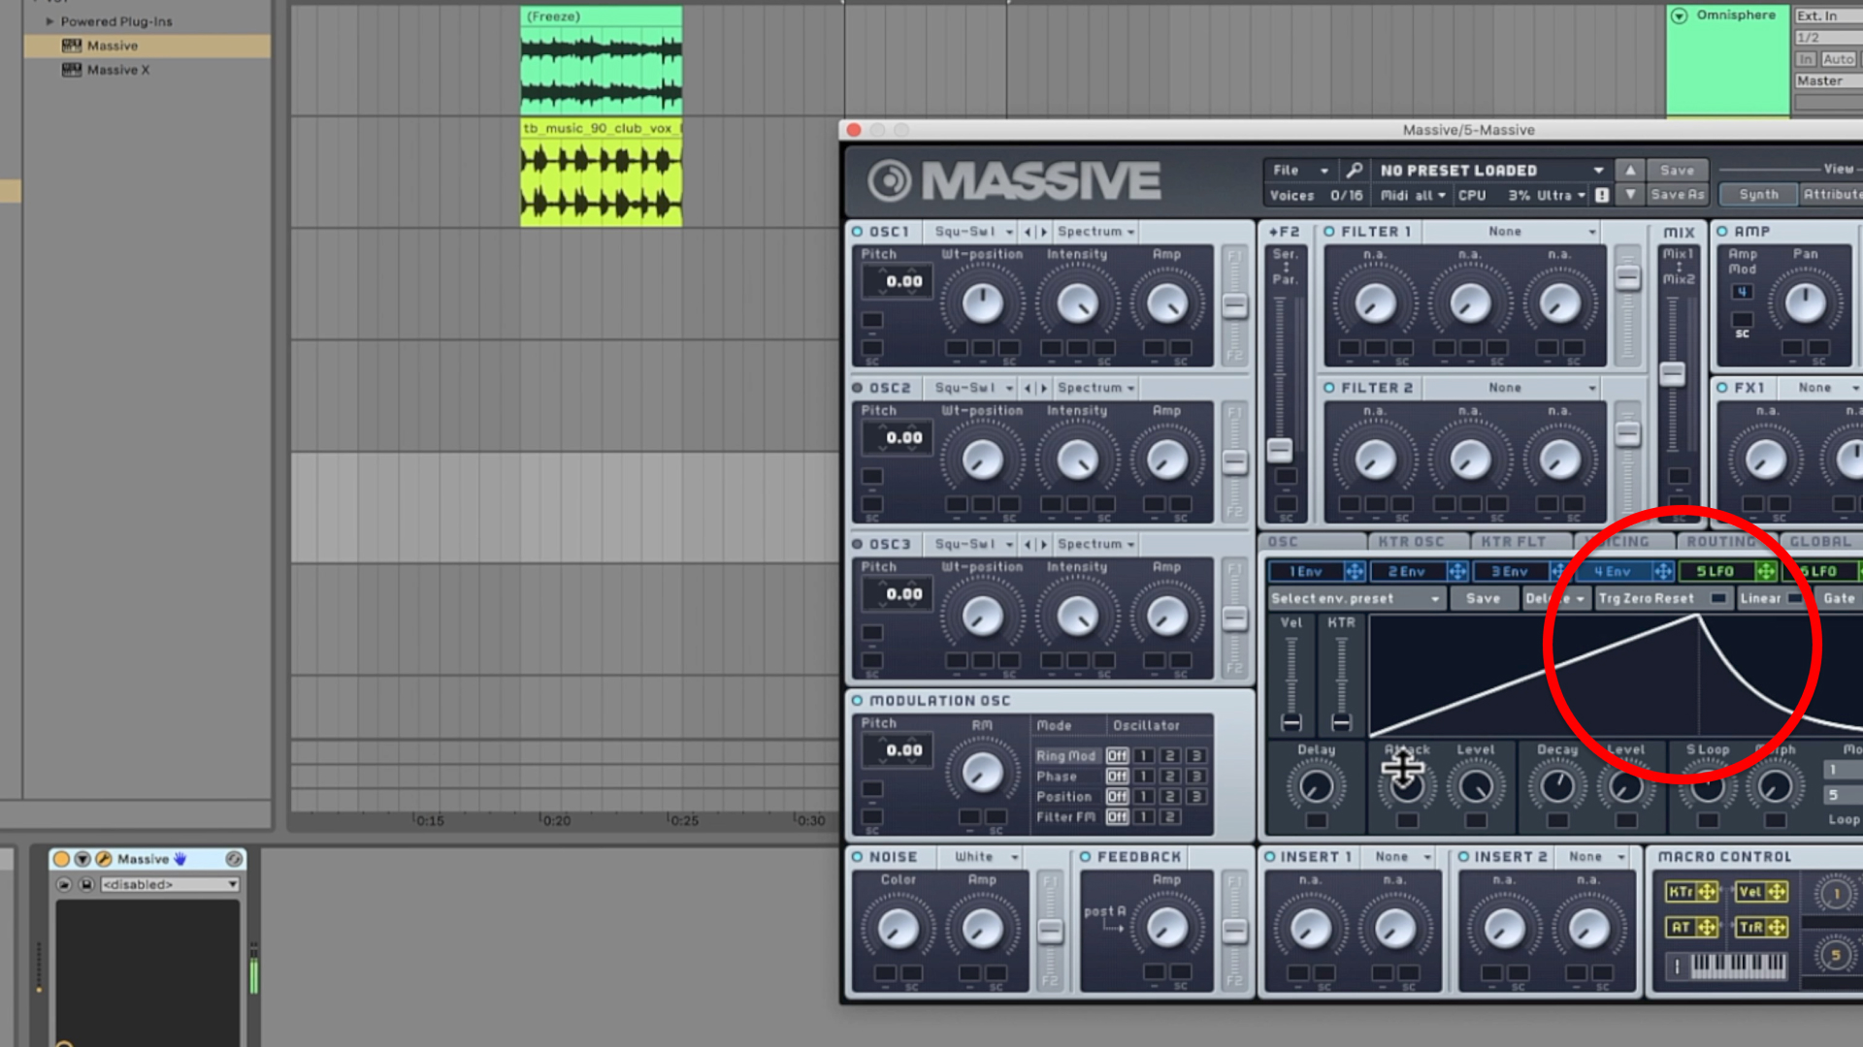Grab the 4 Env modulation handle
This screenshot has width=1863, height=1047.
pyautogui.click(x=1663, y=572)
